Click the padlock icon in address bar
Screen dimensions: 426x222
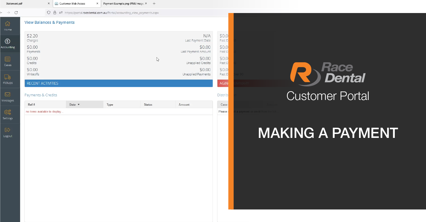pos(55,12)
